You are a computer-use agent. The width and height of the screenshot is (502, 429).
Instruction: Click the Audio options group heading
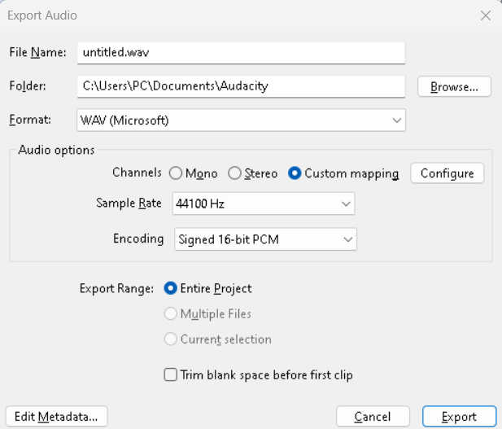click(56, 150)
